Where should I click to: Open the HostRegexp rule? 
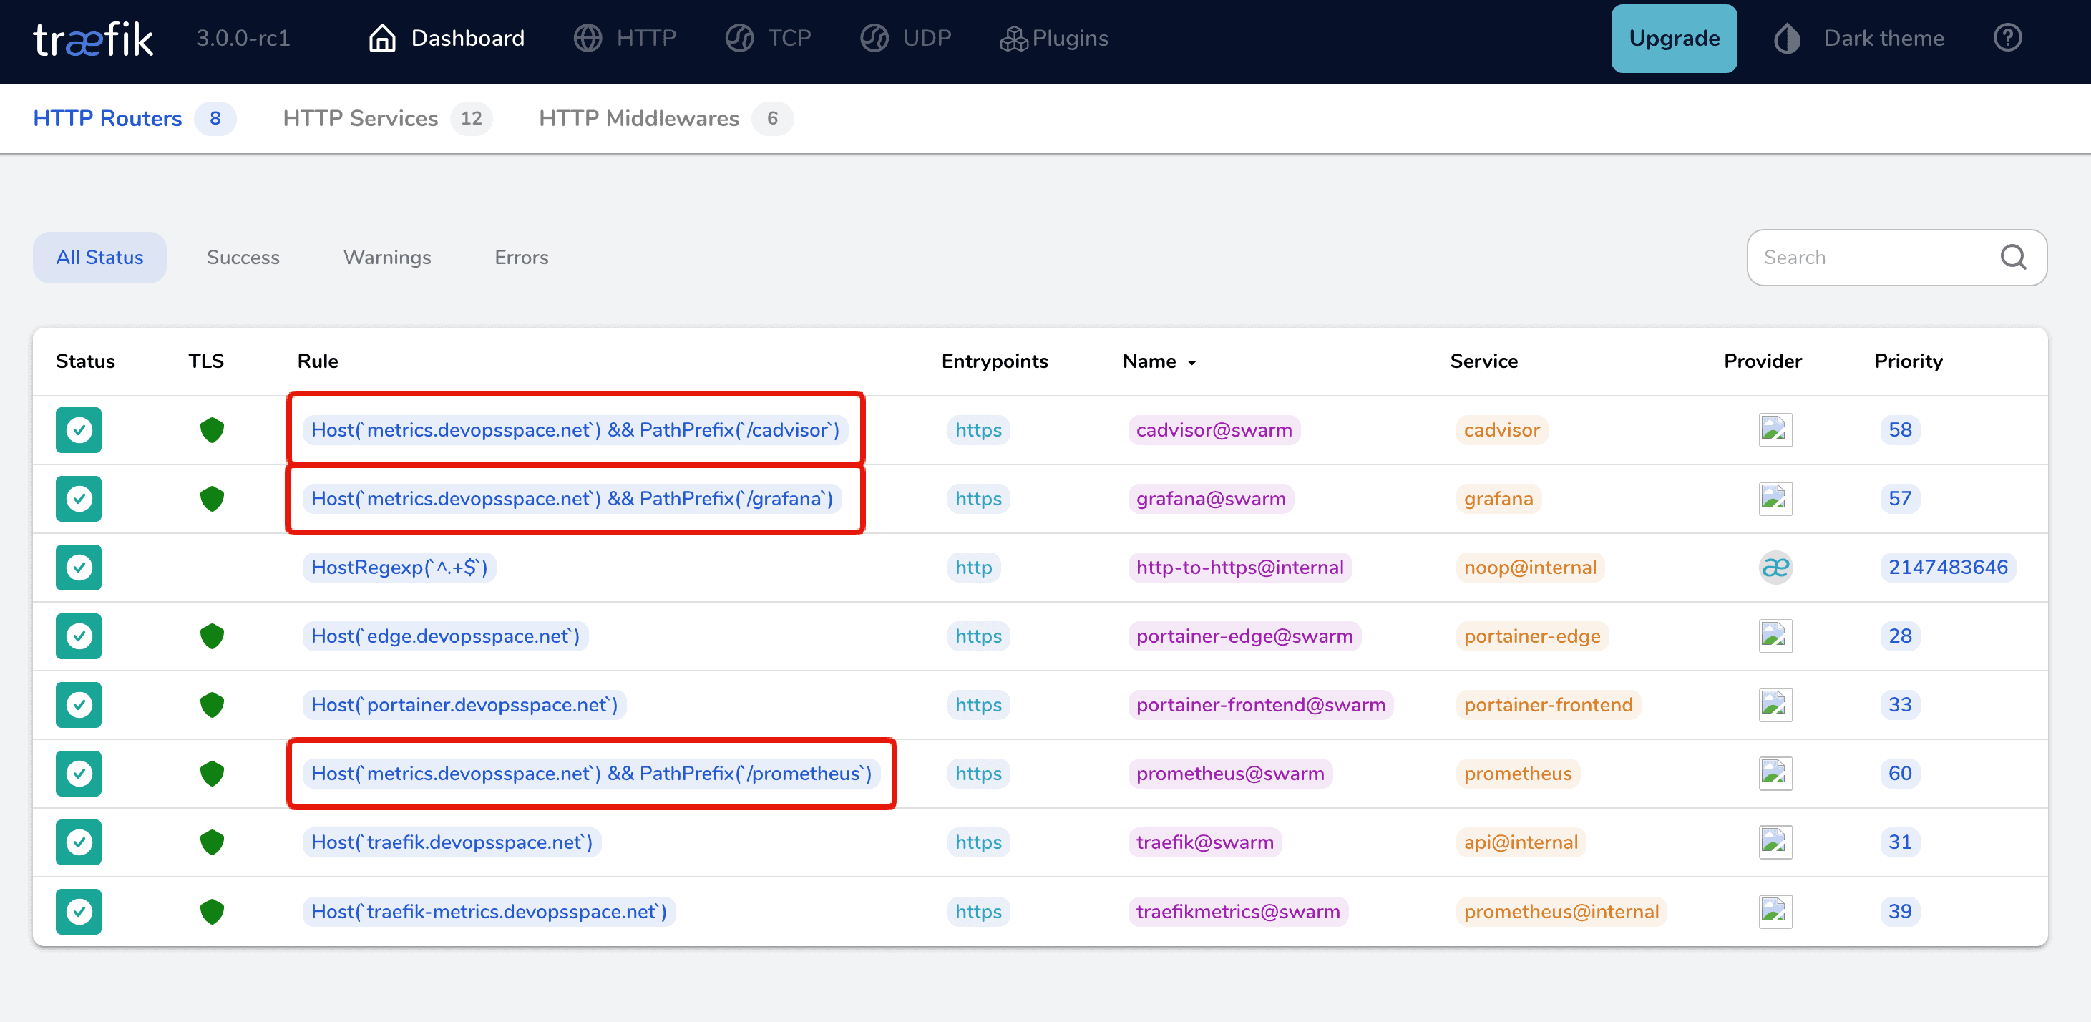(399, 568)
